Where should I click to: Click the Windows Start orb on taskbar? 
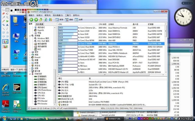[x=5, y=119]
